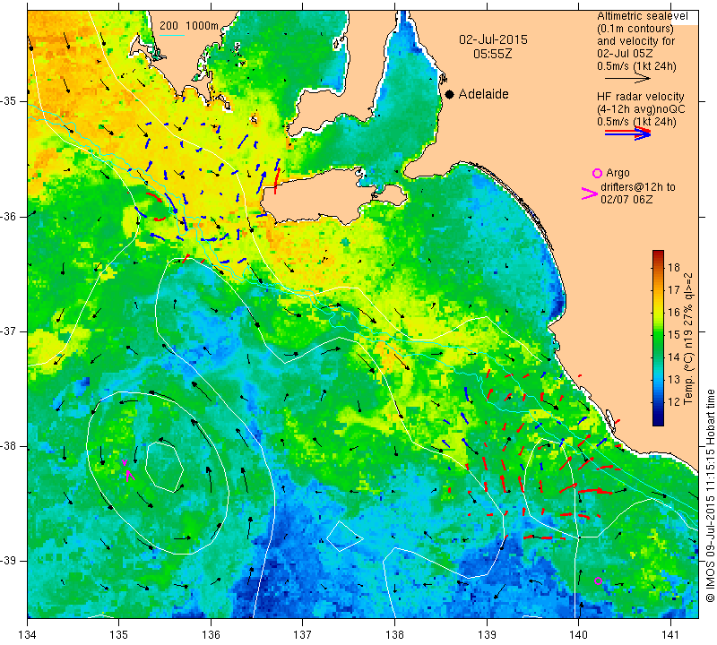Click the 'HF radar velocity' legend heading
Viewport: 717px width, 645px height.
pos(640,97)
